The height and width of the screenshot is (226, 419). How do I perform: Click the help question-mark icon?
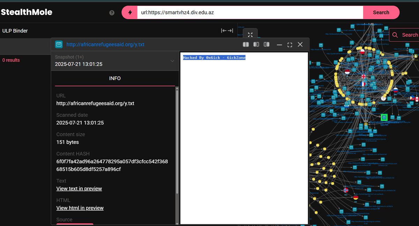pyautogui.click(x=112, y=13)
